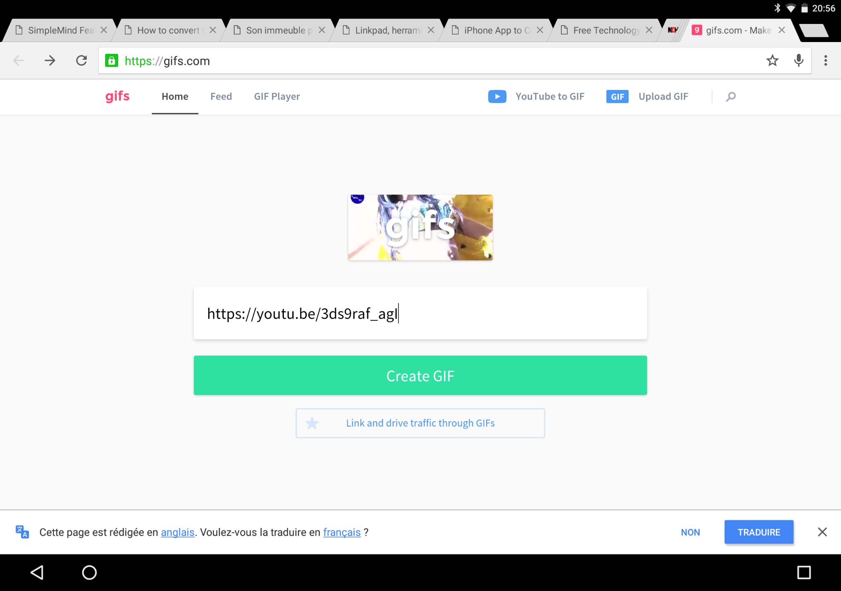Click the Link and drive traffic link

(420, 422)
